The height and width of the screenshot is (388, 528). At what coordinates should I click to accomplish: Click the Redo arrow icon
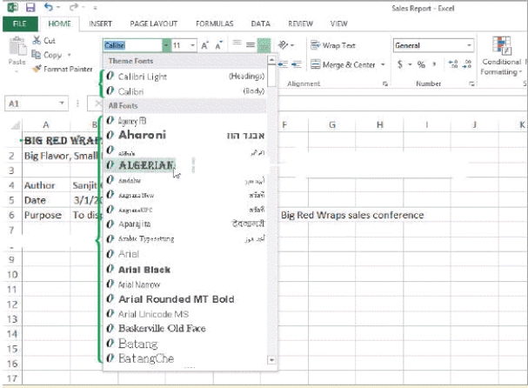point(74,7)
